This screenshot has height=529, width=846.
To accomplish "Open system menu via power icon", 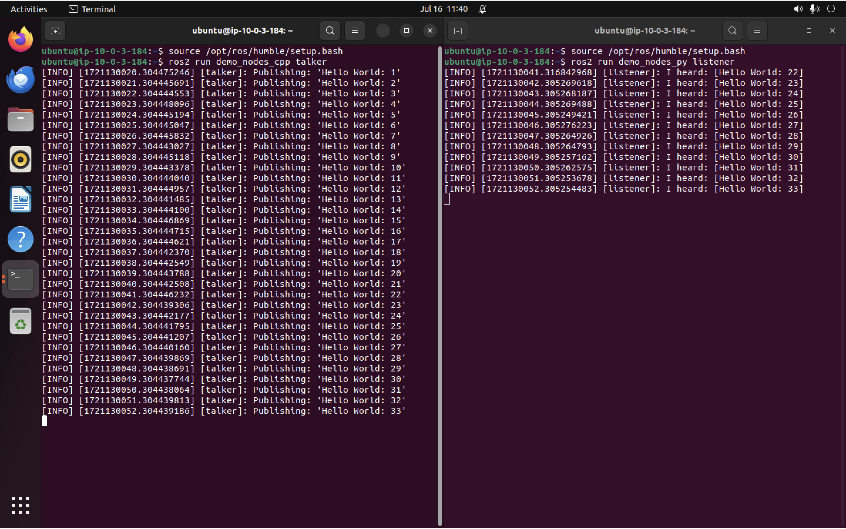I will pos(831,9).
